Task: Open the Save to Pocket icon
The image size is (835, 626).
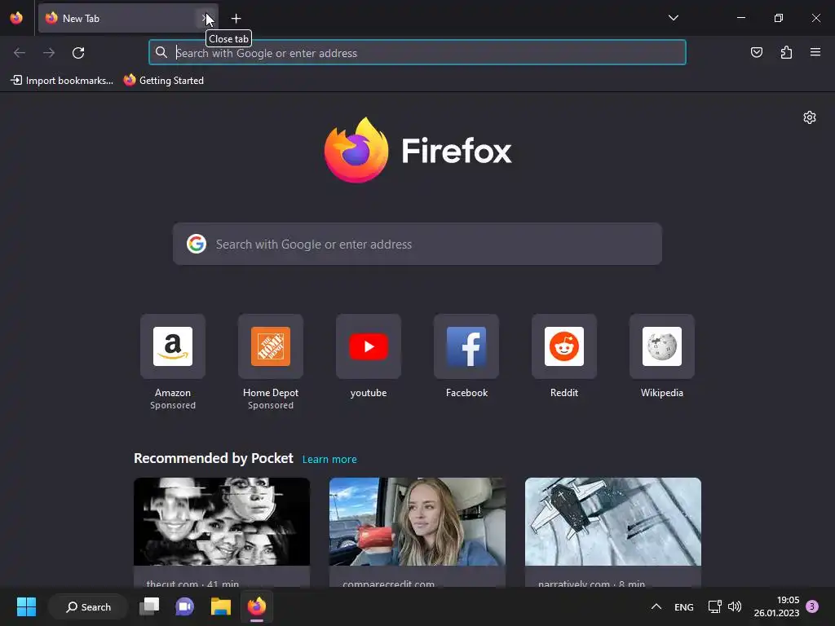Action: tap(756, 52)
